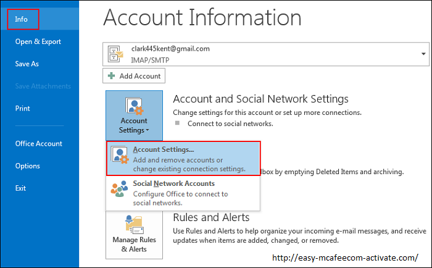Click the dropdown arrow of the account selector
This screenshot has height=268, width=432.
(x=423, y=54)
